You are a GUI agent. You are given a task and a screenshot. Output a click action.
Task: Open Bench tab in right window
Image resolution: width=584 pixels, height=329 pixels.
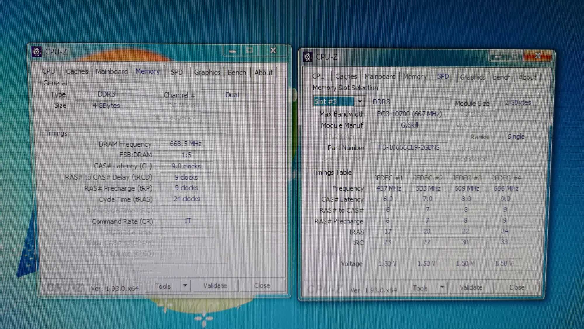501,77
